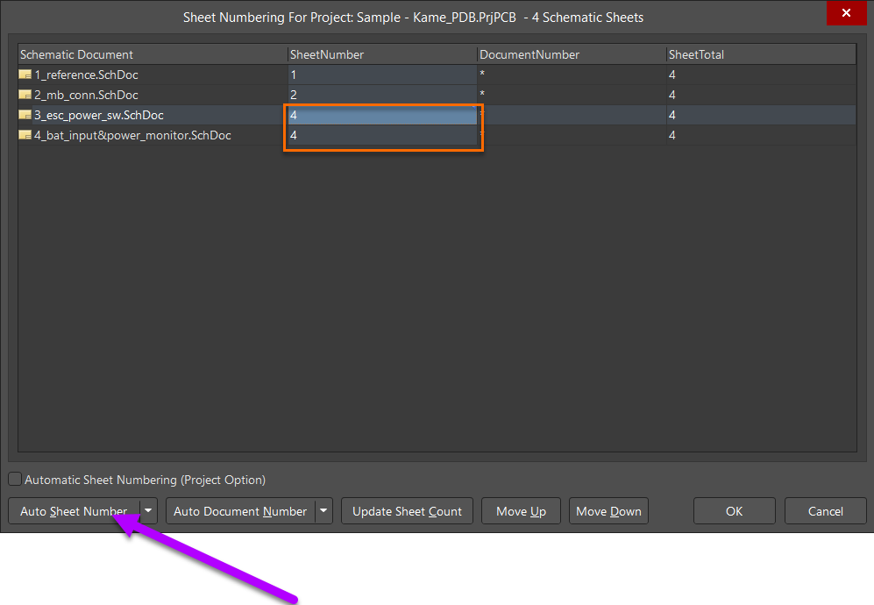Sort by Schematic Document column header

pyautogui.click(x=153, y=54)
